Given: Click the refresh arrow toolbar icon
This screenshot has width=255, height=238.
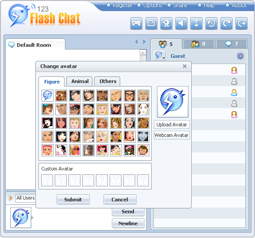Looking at the screenshot, I should click(226, 23).
